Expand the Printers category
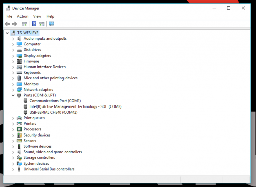 (x=13, y=124)
